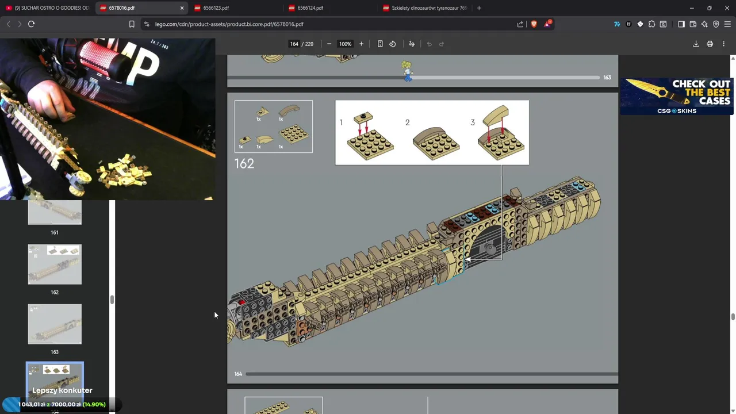
Task: Share this page using the share icon
Action: (520, 24)
